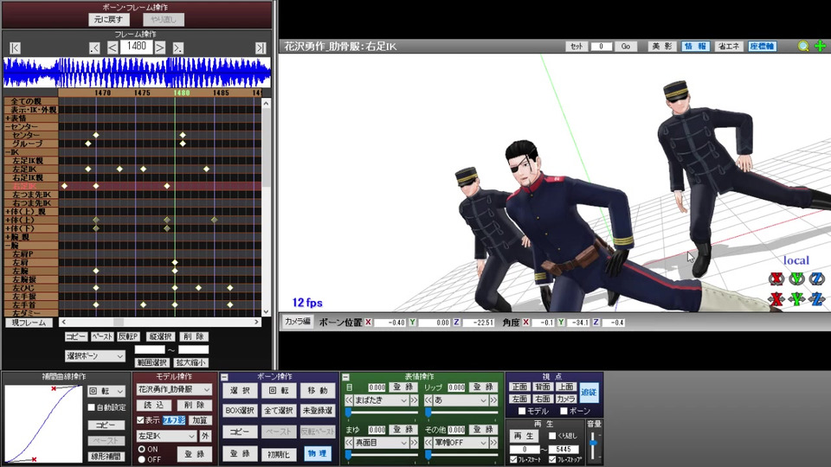This screenshot has height=467, width=831.
Task: Click the magnifier zoom icon in viewport
Action: [803, 46]
